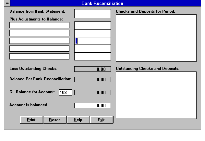Focus the Balance from Bank Statement field
The height and width of the screenshot is (141, 205).
pyautogui.click(x=92, y=14)
